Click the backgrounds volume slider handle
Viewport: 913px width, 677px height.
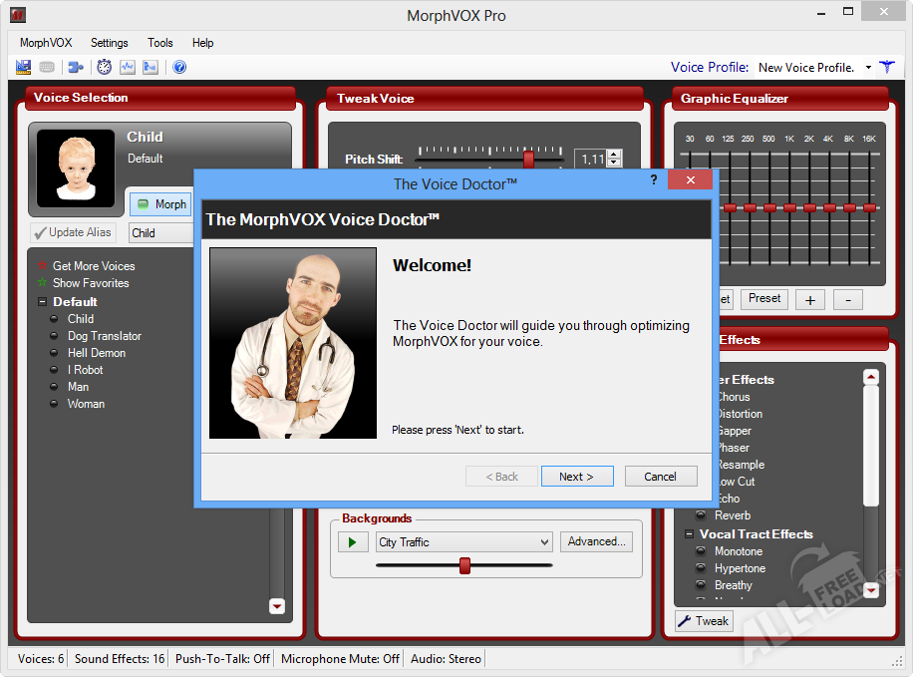pos(464,565)
